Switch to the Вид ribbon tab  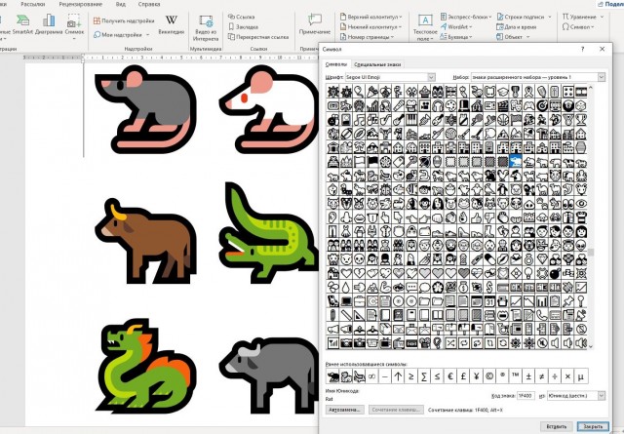pyautogui.click(x=121, y=4)
